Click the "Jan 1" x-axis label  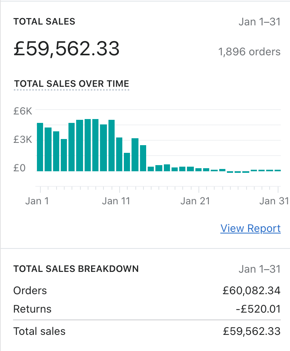coord(37,201)
